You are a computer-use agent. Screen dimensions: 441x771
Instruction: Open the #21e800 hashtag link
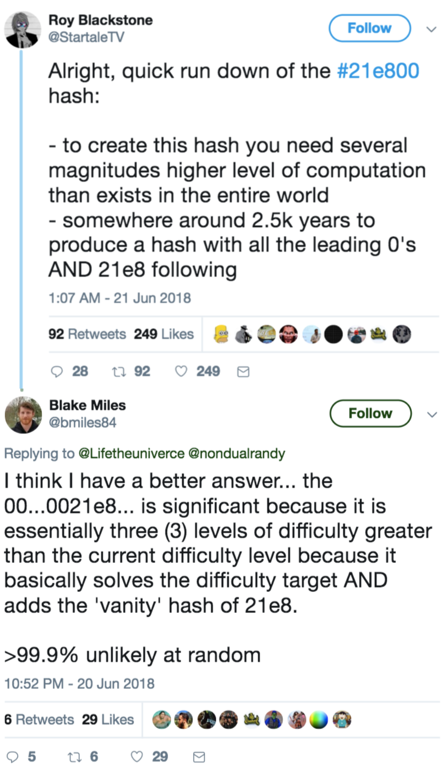378,71
